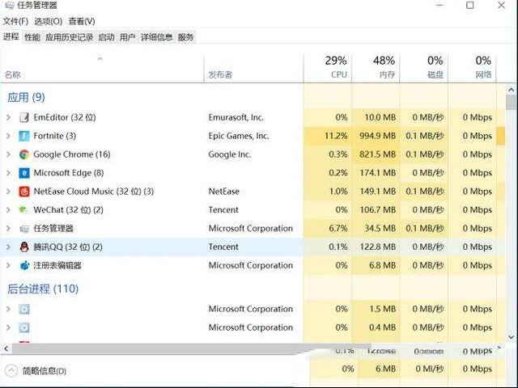Click the EmEditor app icon

[x=24, y=117]
